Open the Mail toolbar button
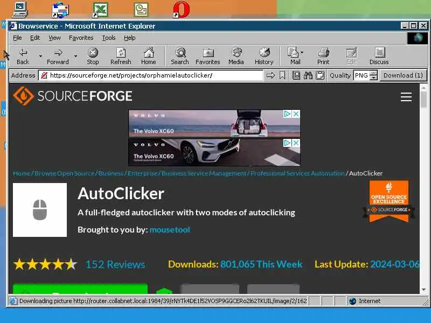 (294, 57)
